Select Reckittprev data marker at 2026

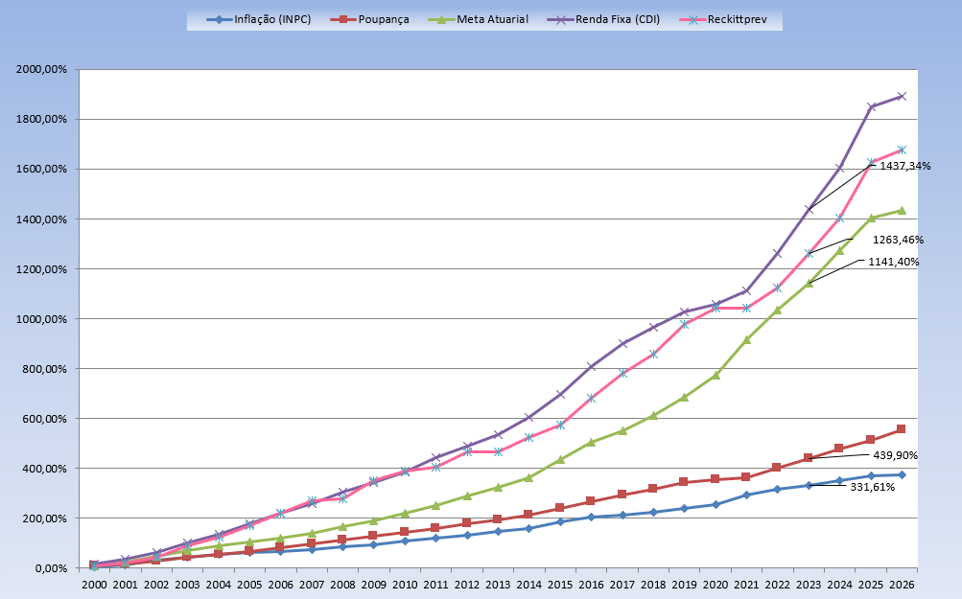902,150
